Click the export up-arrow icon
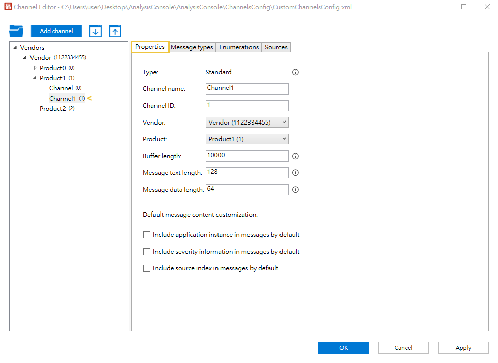This screenshot has height=363, width=498. point(115,31)
